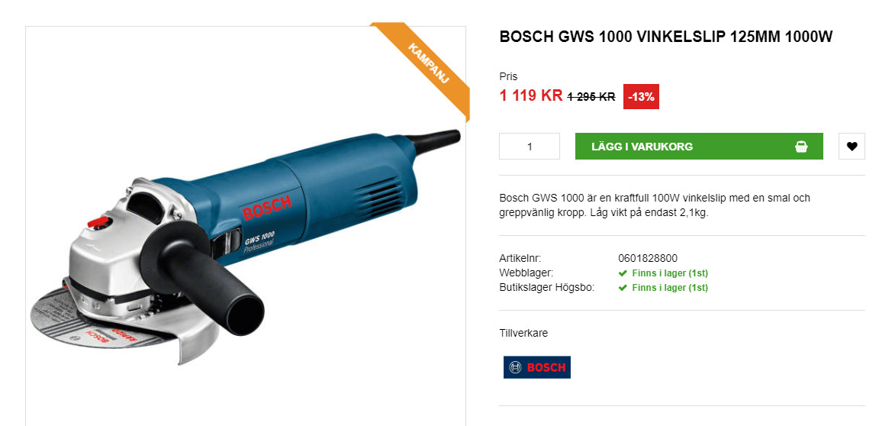
Task: Click the checkmark next to Butikslager Högsbo
Action: (x=623, y=288)
